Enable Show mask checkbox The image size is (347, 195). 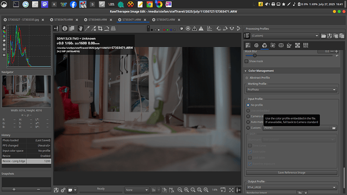[x=246, y=61]
